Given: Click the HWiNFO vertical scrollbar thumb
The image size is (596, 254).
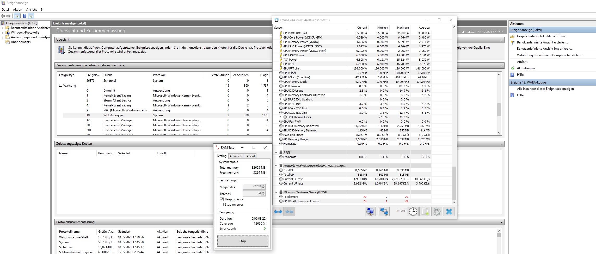Looking at the screenshot, I should tap(454, 183).
